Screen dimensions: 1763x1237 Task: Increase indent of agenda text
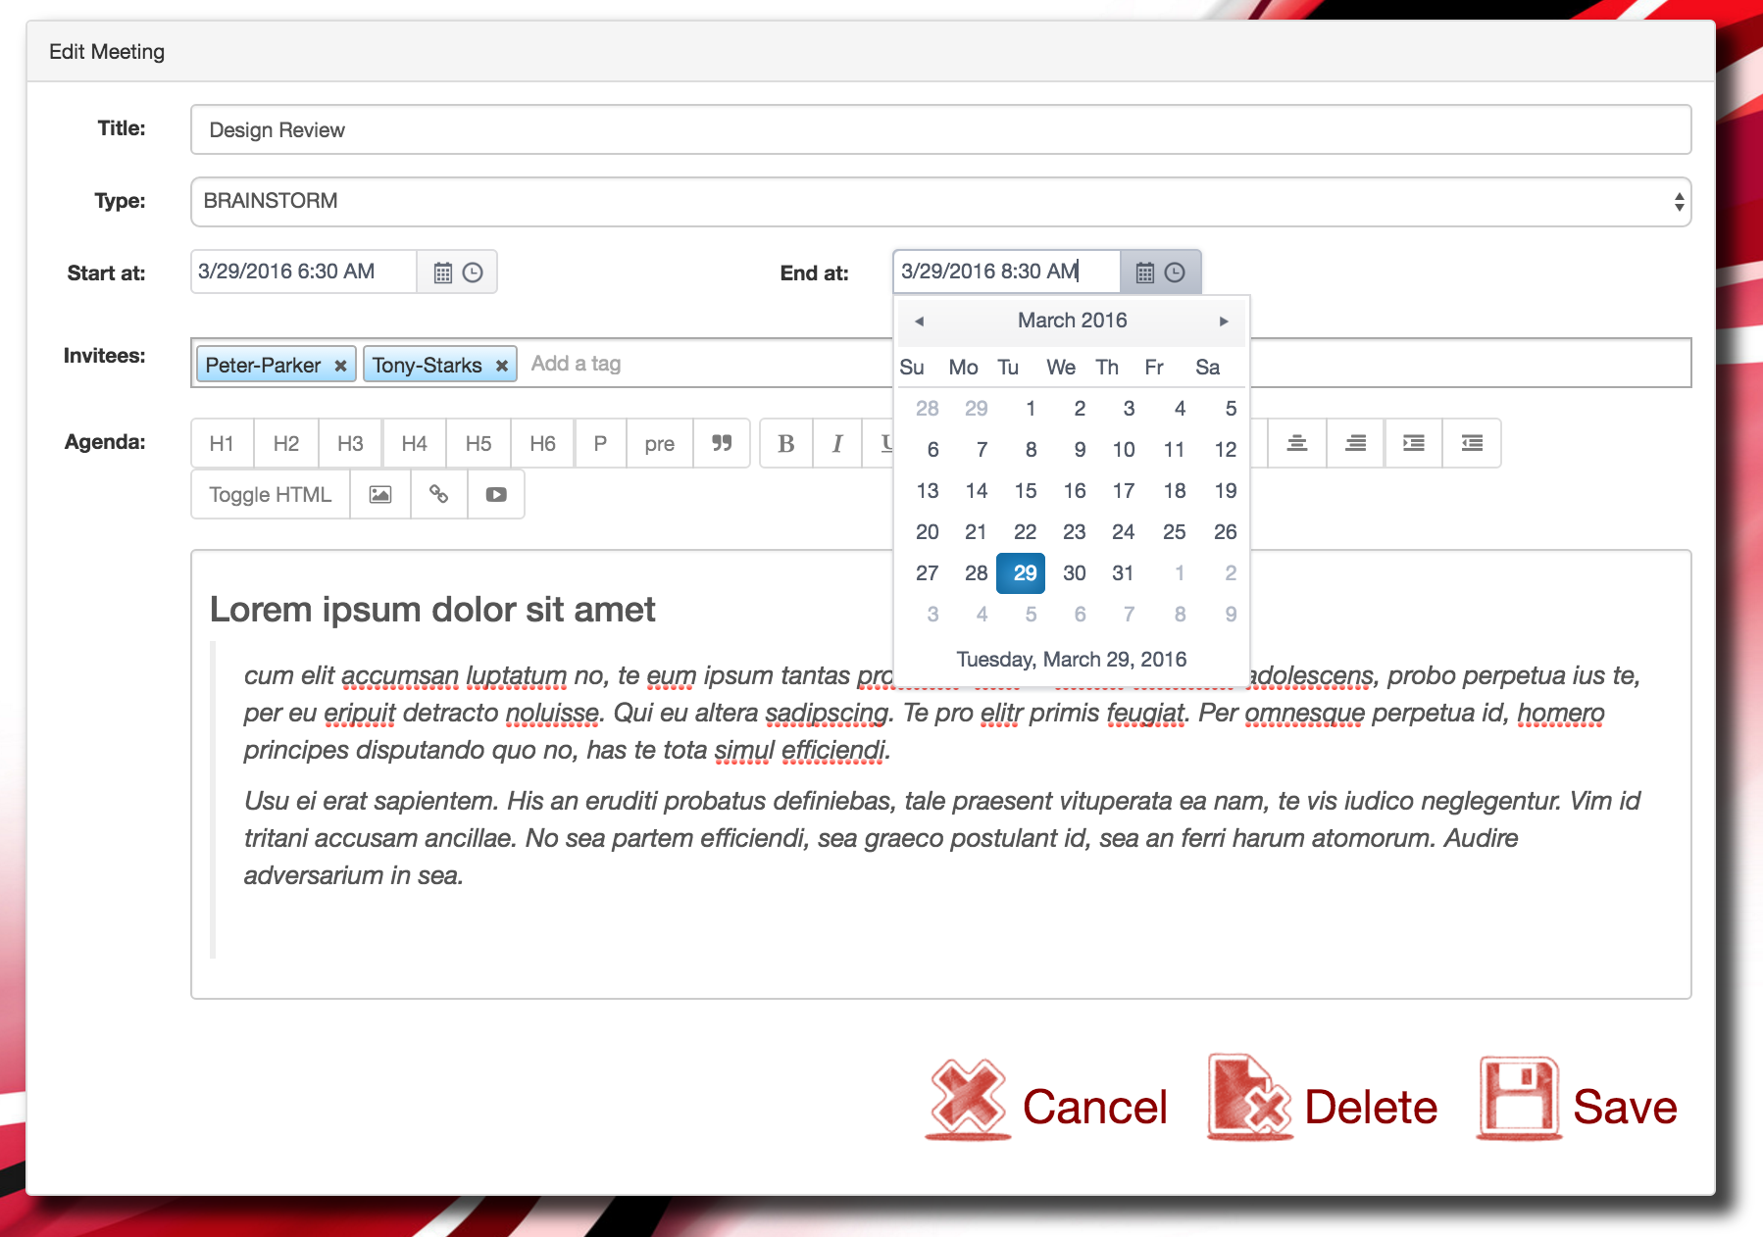1414,443
